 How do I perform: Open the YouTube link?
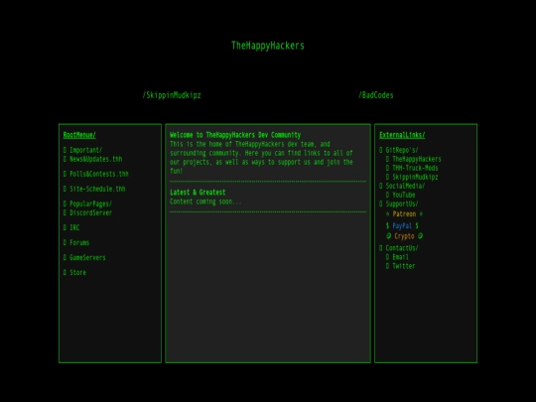[403, 195]
